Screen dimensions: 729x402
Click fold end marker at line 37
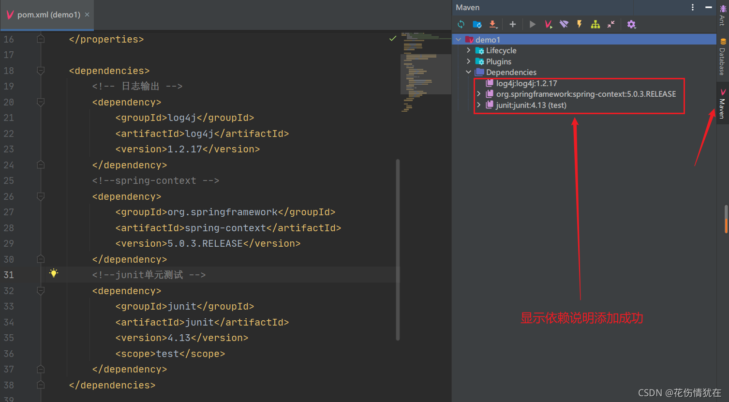pos(41,369)
